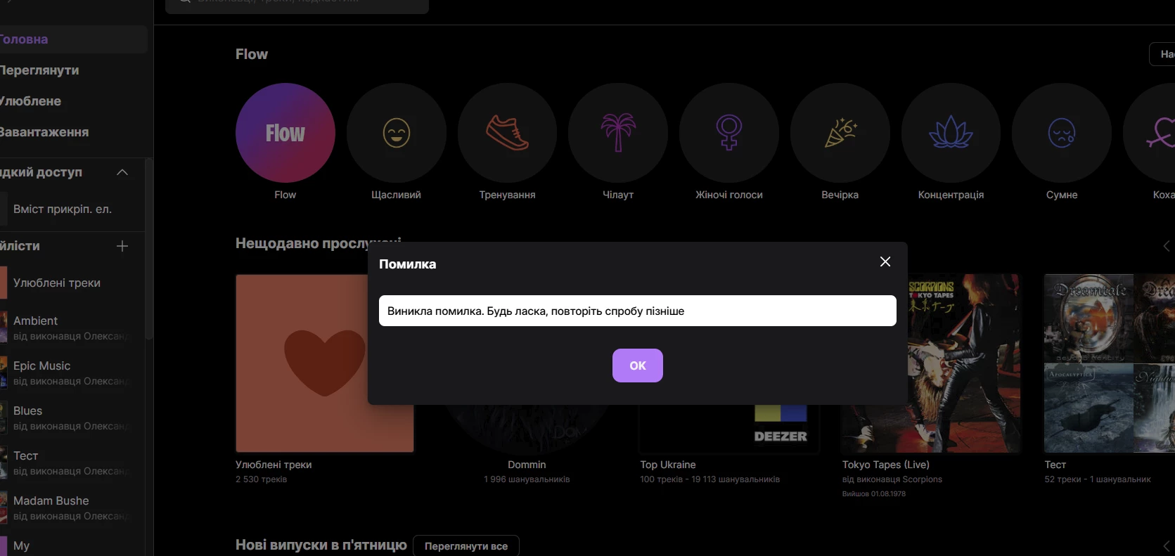Image resolution: width=1175 pixels, height=556 pixels.
Task: Click the Переглянути все button
Action: pyautogui.click(x=466, y=546)
